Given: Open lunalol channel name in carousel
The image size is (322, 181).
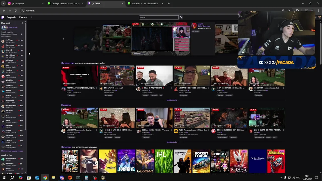Looking at the screenshot, I should pyautogui.click(x=200, y=24).
